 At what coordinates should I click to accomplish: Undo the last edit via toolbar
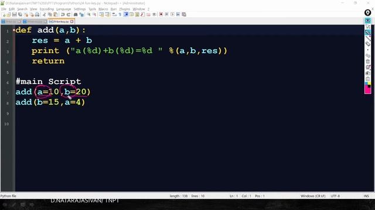coord(63,15)
